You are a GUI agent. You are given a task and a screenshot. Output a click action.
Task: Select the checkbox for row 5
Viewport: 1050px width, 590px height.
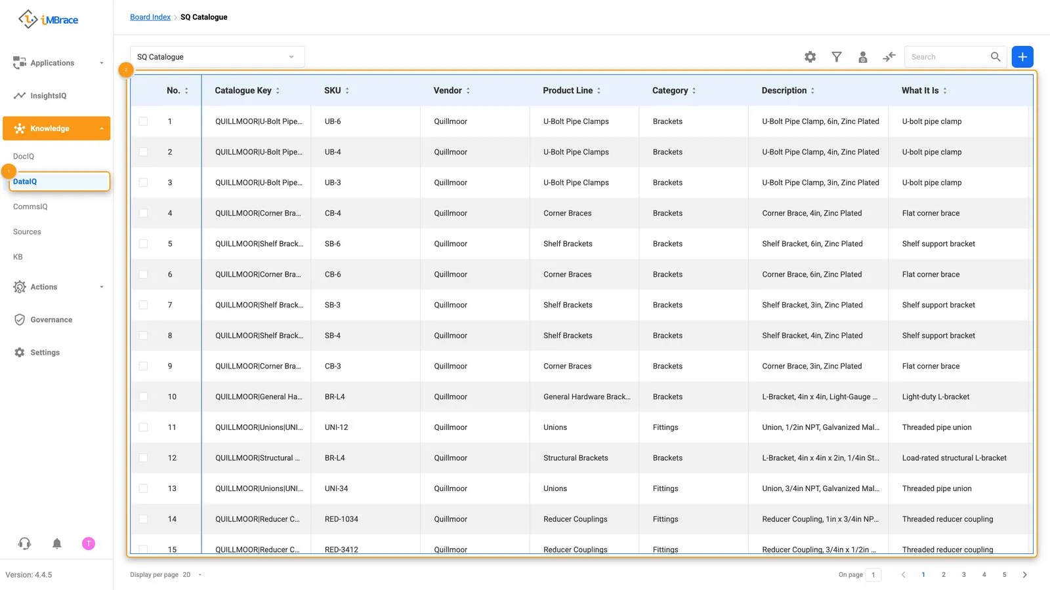[143, 244]
